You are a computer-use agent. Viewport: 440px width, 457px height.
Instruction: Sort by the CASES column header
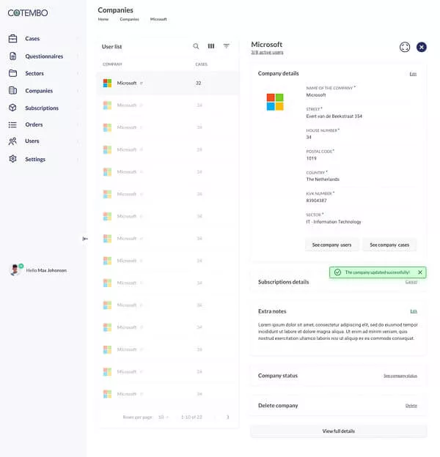(x=202, y=64)
